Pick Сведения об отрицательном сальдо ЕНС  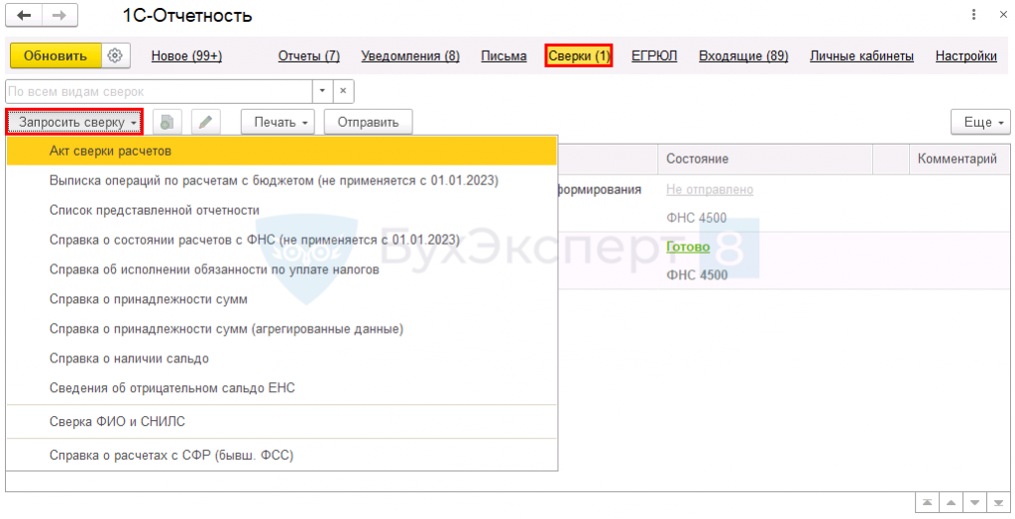282,388
